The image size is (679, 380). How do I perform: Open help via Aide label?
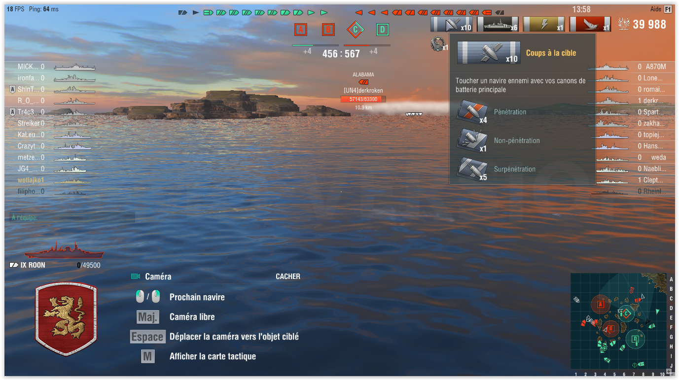coord(656,9)
